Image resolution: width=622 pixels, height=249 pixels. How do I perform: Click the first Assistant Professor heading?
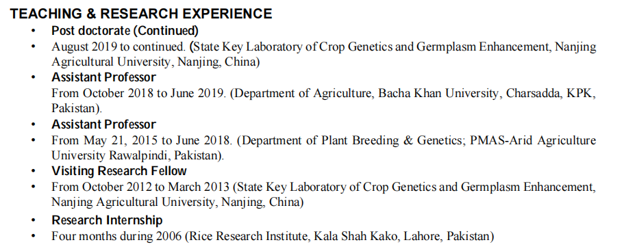click(x=103, y=77)
